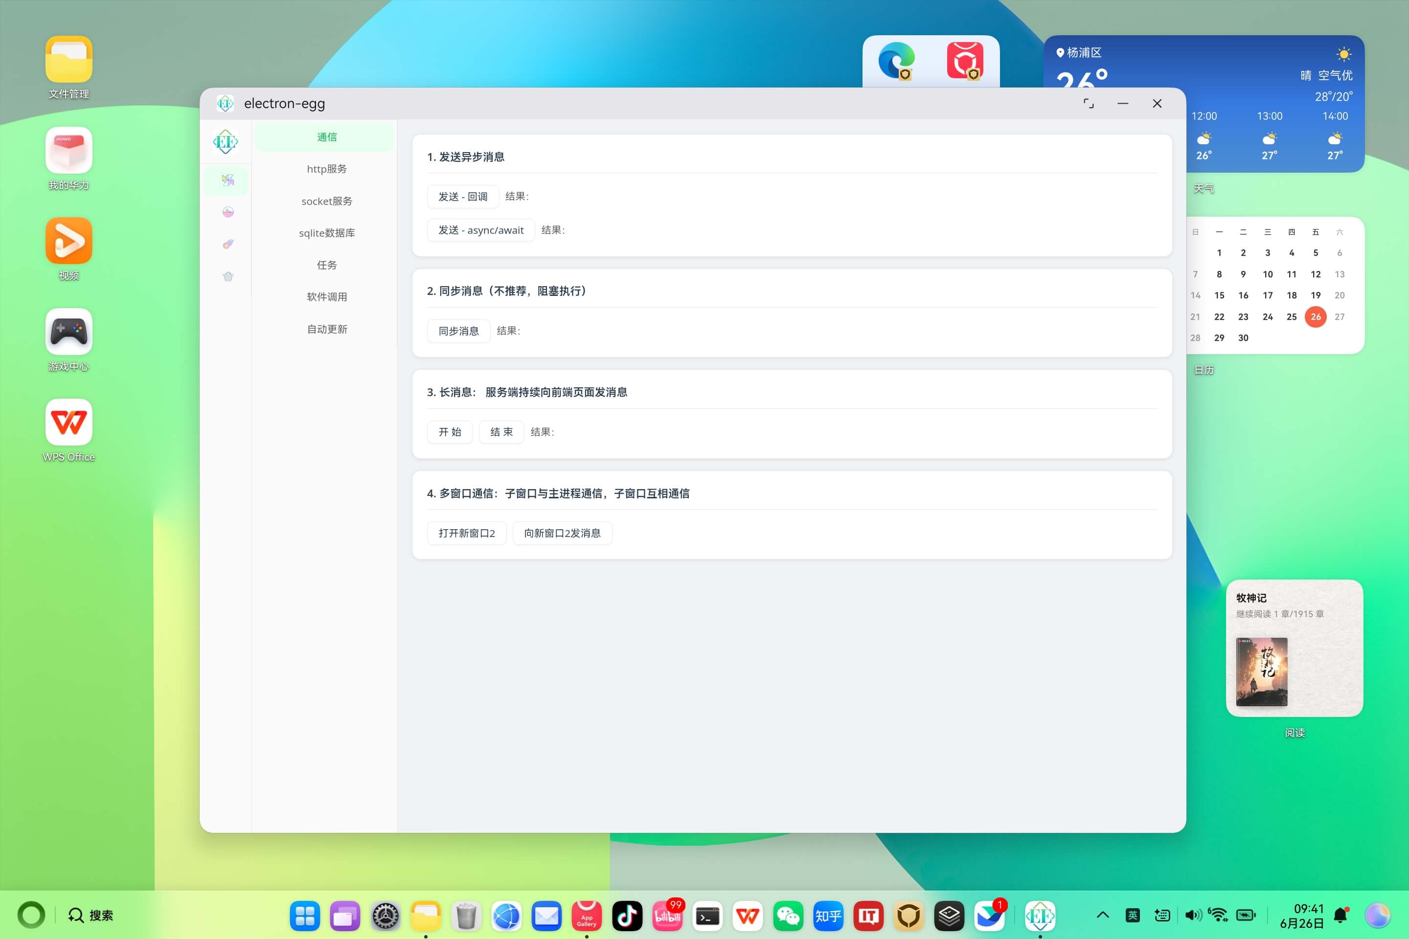Select the comet sidebar icon
Screen dimensions: 1409x939
click(x=227, y=244)
